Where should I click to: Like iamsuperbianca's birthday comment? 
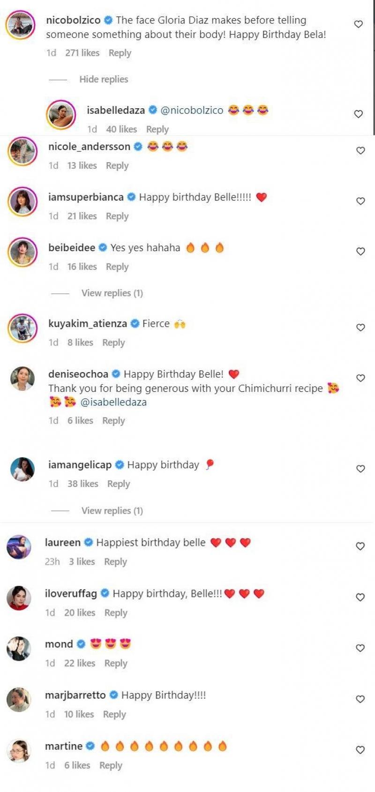pos(360,201)
